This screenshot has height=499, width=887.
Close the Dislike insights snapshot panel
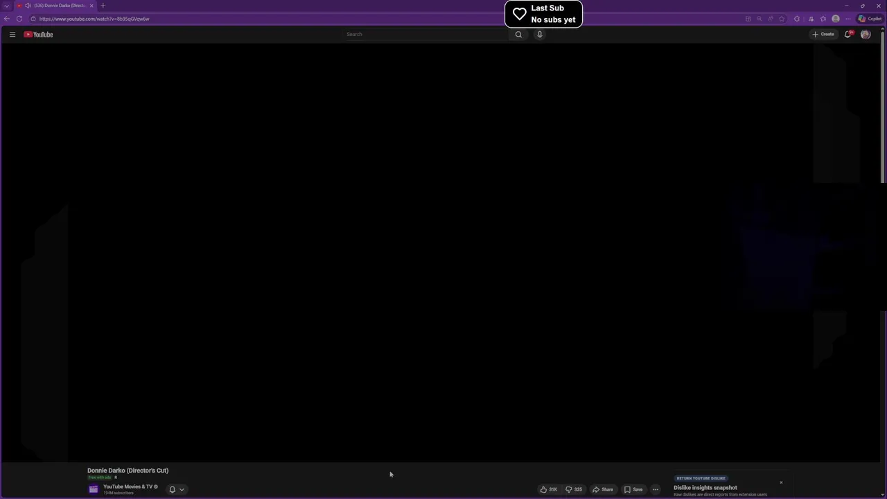pyautogui.click(x=781, y=482)
